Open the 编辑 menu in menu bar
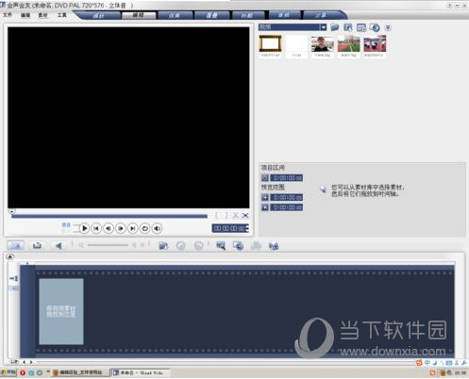Viewport: 469px width, 379px height. pos(25,15)
